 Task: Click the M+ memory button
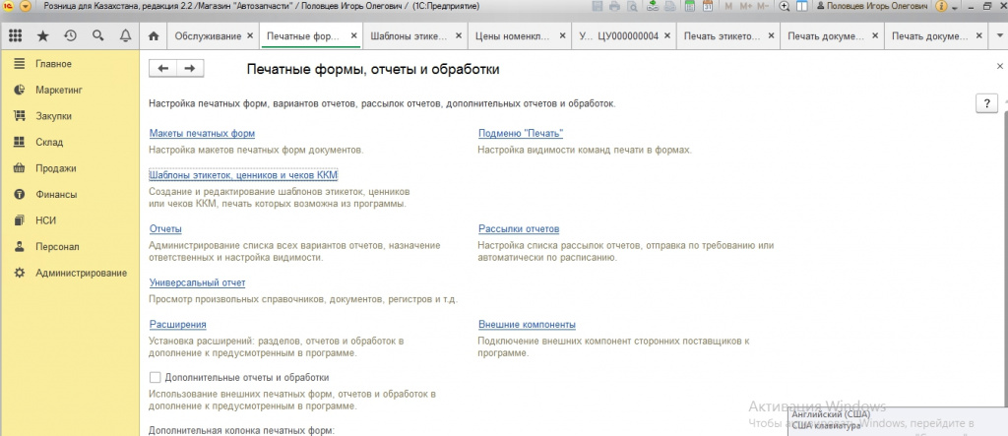pos(746,7)
